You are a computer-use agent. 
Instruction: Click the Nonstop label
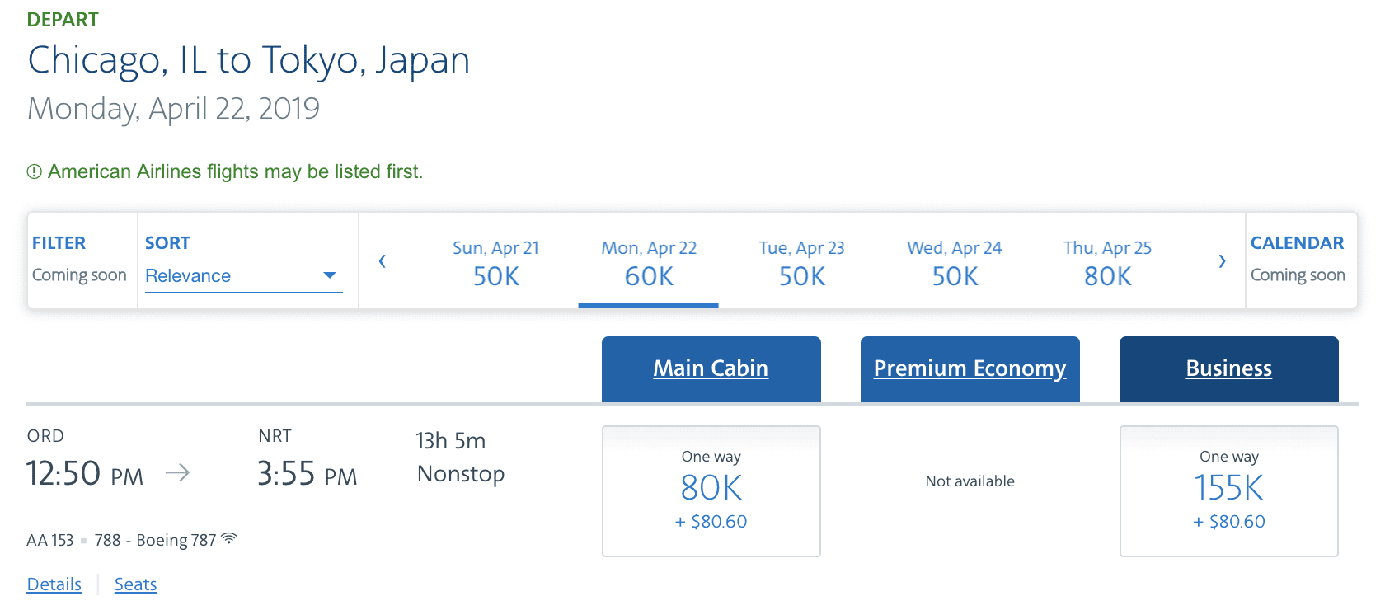point(461,474)
